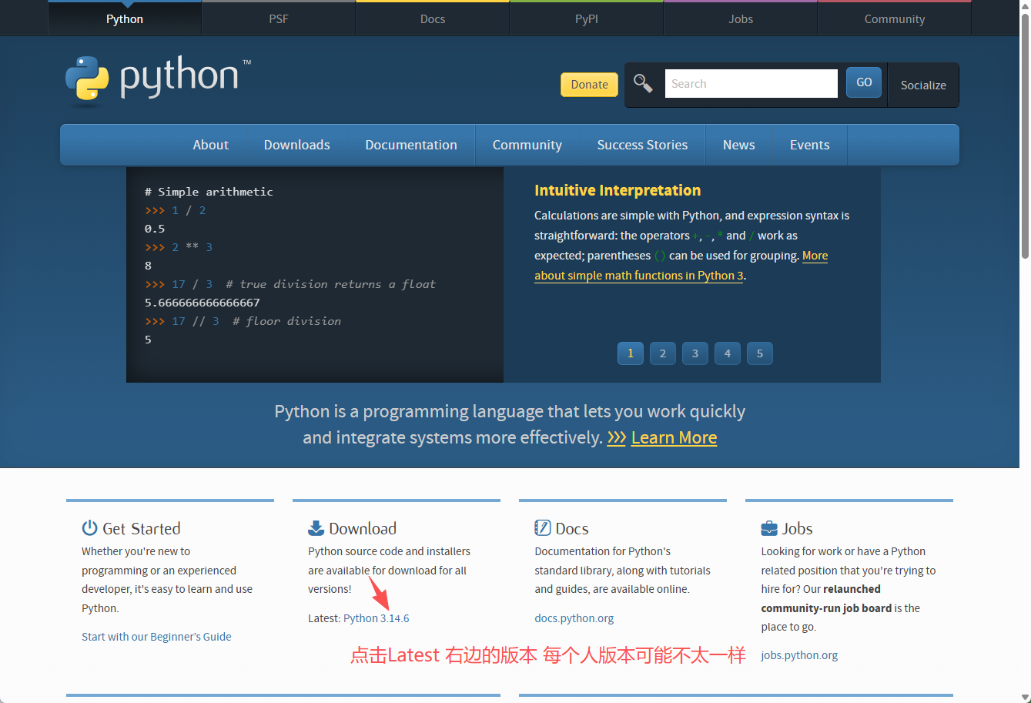The image size is (1031, 703).
Task: Open the Success Stories navigation menu
Action: 642,145
